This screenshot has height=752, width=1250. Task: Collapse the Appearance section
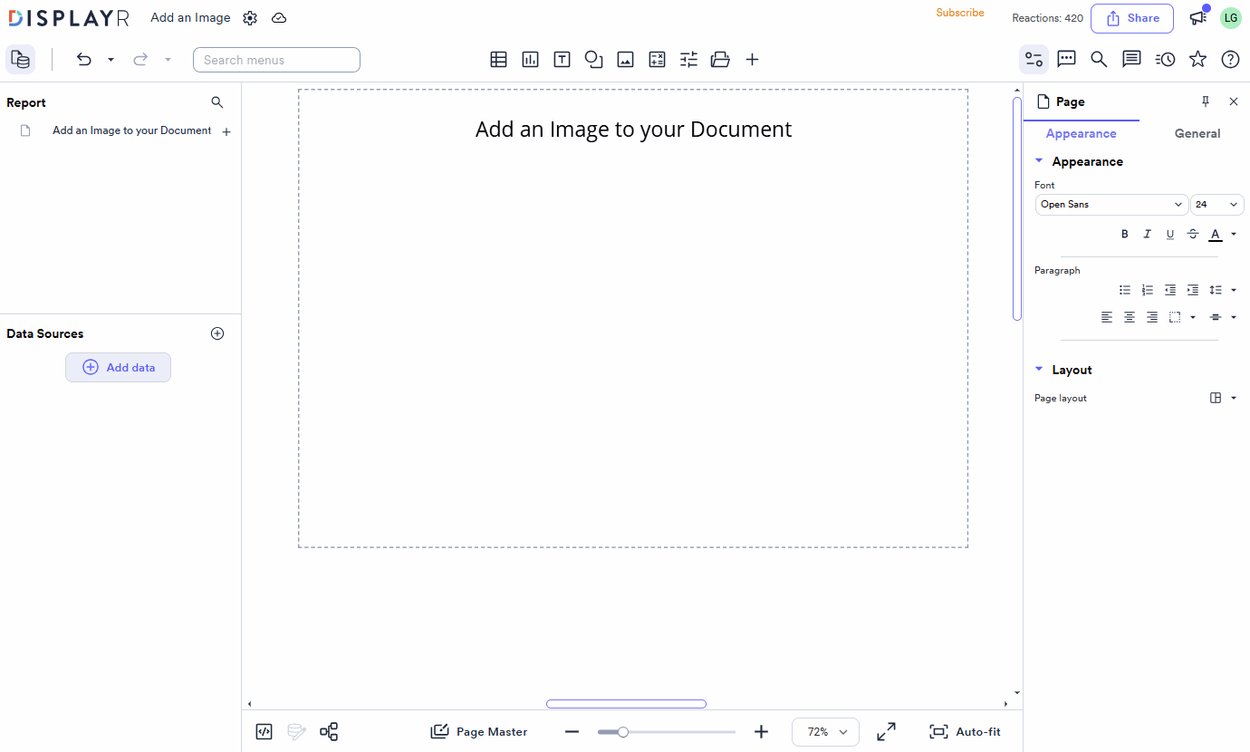click(1038, 160)
